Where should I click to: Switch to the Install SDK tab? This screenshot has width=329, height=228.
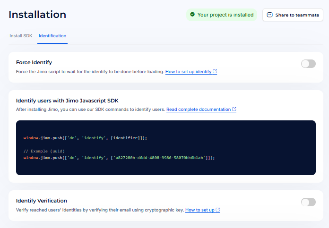(x=21, y=36)
